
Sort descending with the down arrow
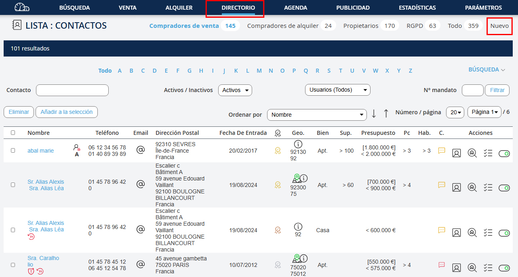coord(374,114)
